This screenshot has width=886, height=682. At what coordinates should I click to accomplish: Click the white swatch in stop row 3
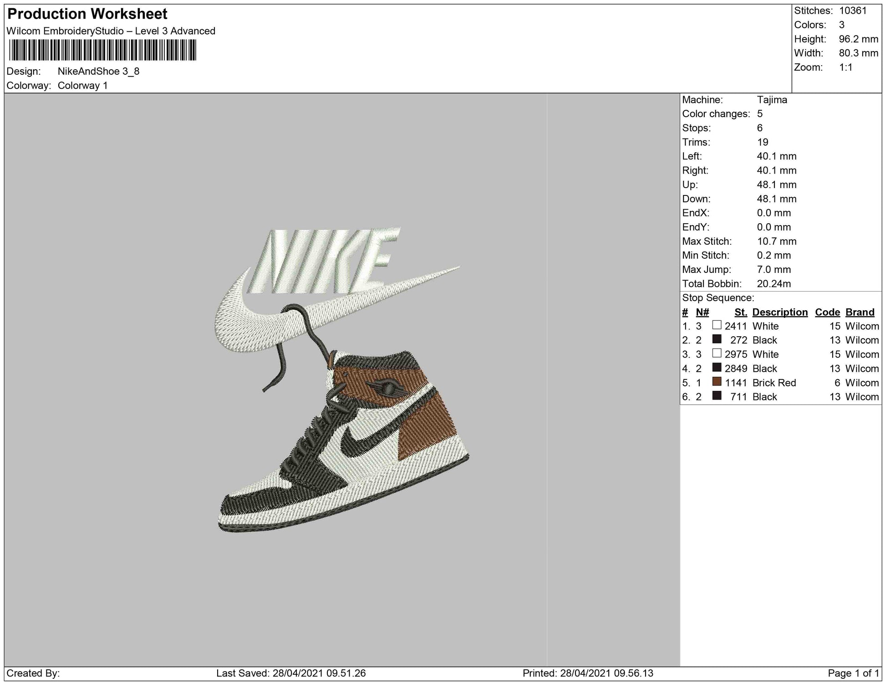717,354
